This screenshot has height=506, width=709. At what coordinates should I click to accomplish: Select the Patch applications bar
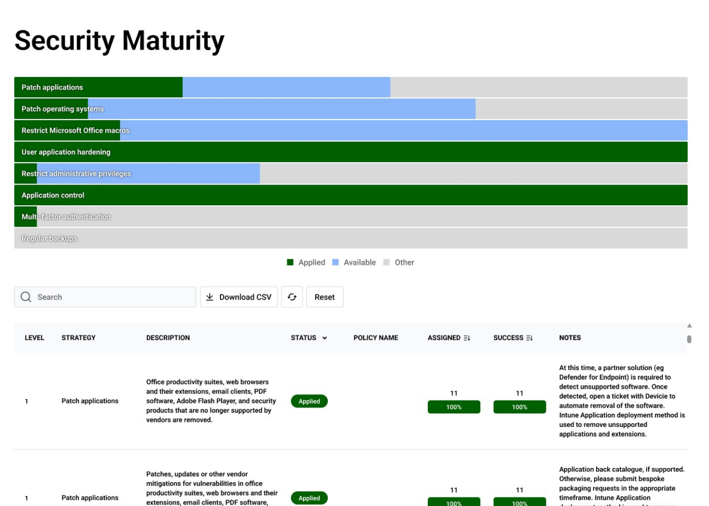tap(351, 87)
